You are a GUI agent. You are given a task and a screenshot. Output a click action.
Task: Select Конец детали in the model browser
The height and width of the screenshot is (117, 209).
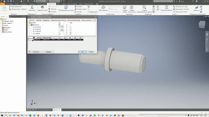coord(7,32)
